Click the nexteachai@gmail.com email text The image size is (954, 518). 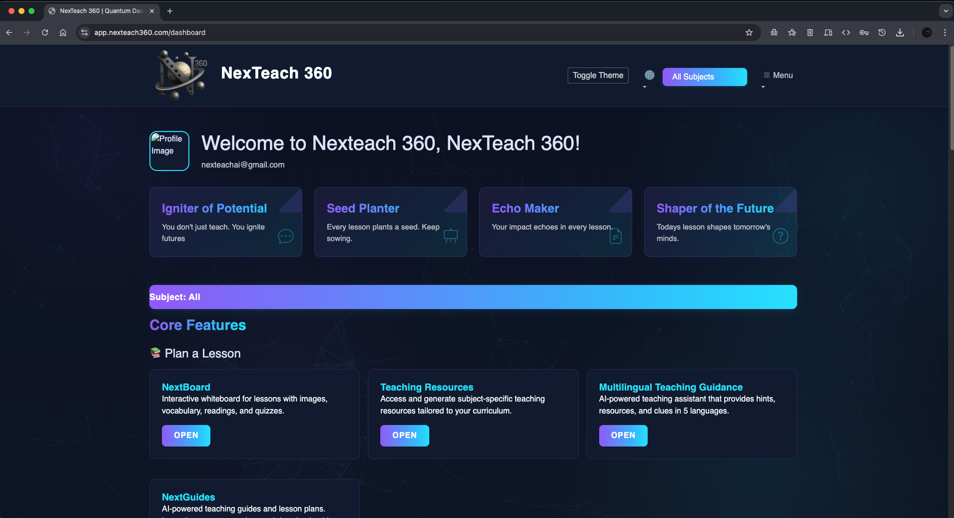coord(243,164)
